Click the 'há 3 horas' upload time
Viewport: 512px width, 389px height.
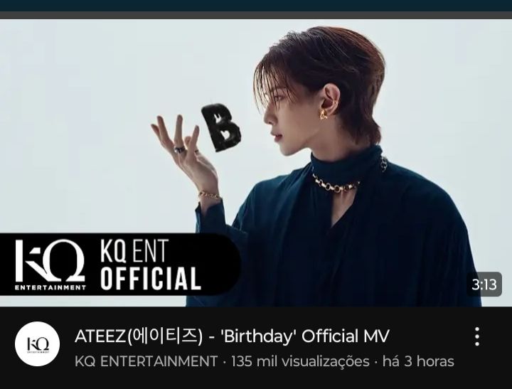pyautogui.click(x=418, y=361)
